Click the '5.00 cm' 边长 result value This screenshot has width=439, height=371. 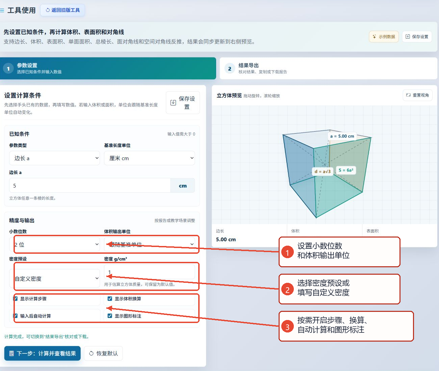226,240
